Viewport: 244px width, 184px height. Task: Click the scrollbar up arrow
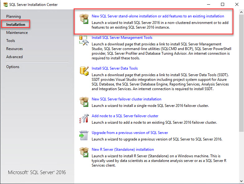pyautogui.click(x=241, y=12)
